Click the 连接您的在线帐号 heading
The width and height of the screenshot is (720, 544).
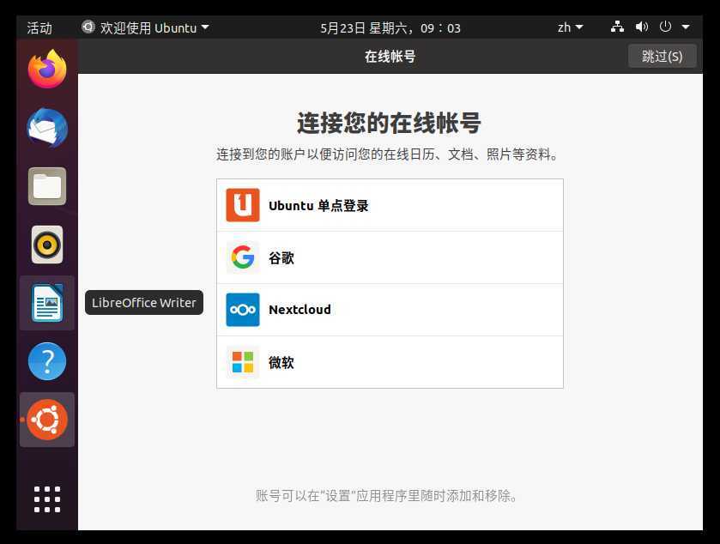(x=389, y=123)
